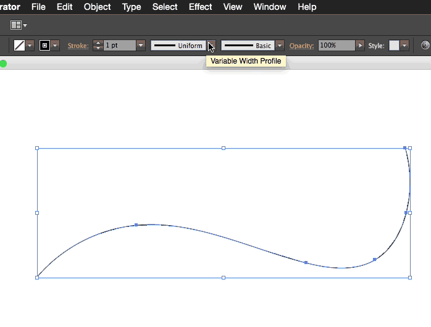
Task: Open the Effect menu
Action: coord(200,7)
